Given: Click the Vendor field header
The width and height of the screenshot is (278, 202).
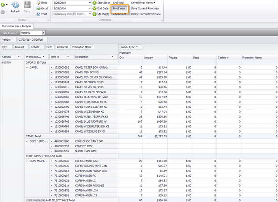Looking at the screenshot, I should tap(9, 39).
